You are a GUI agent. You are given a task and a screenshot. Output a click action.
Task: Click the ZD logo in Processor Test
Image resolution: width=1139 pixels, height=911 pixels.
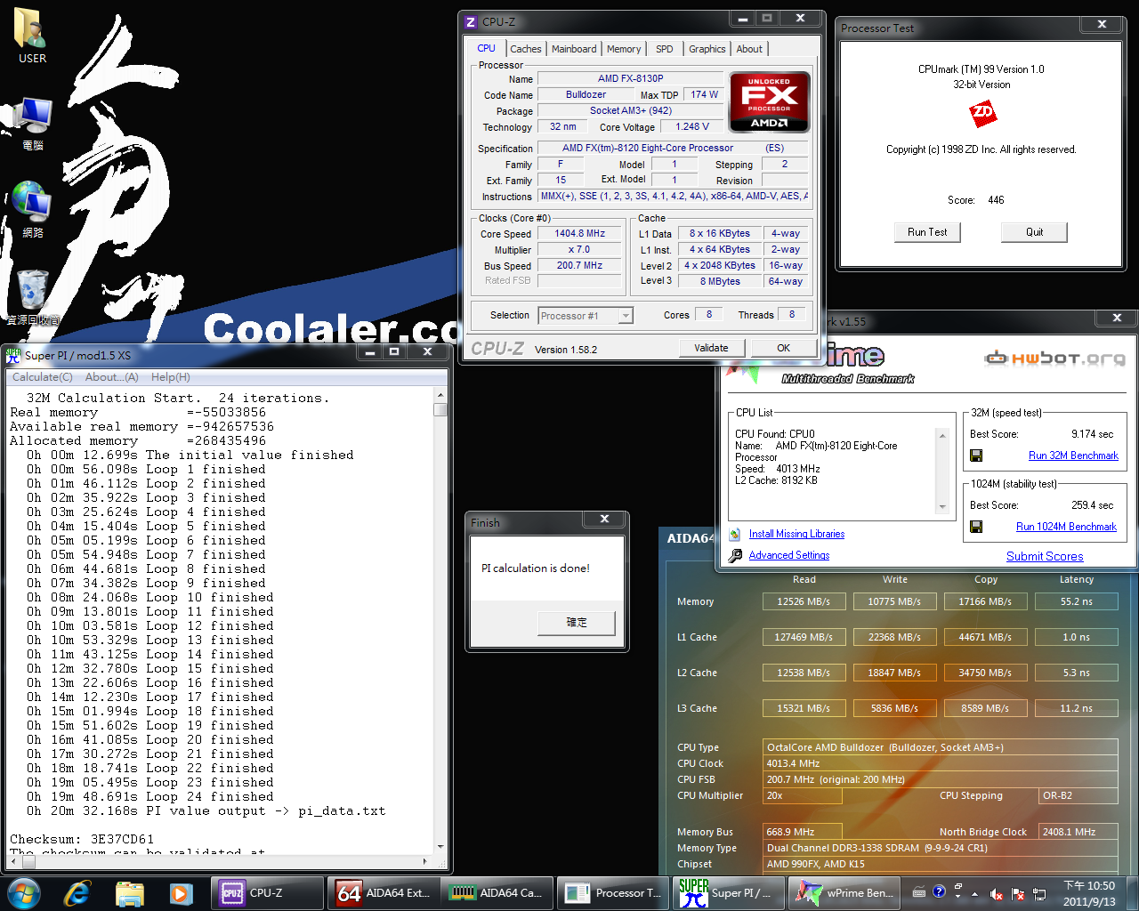pyautogui.click(x=982, y=112)
